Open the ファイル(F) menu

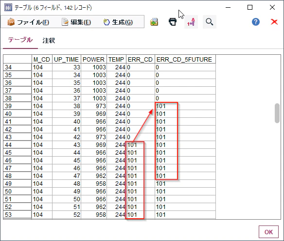pos(28,22)
